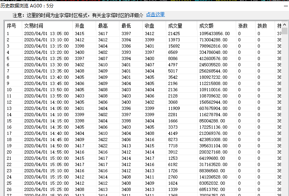This screenshot has height=196, width=289.
Task: Select row 2020/04/01 15:25:00
Action: tap(144, 189)
